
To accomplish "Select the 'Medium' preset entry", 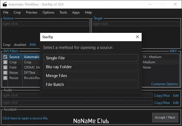I will pyautogui.click(x=149, y=62).
